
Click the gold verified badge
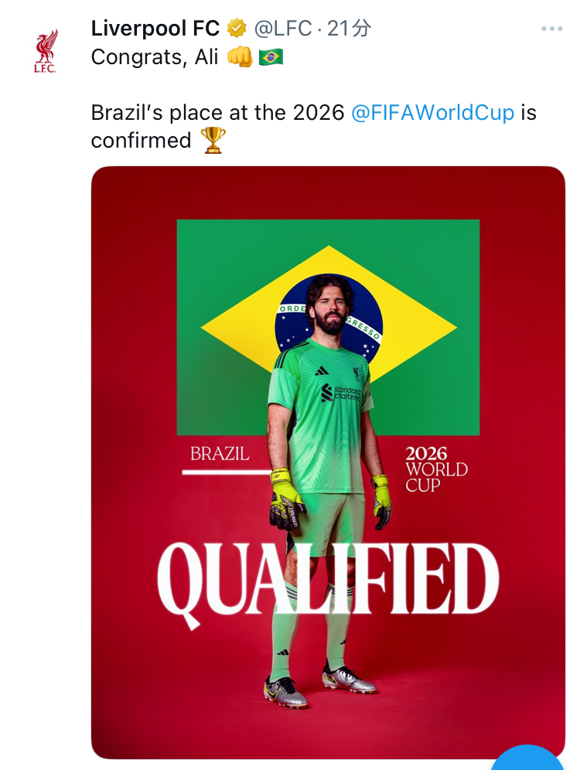click(x=236, y=29)
